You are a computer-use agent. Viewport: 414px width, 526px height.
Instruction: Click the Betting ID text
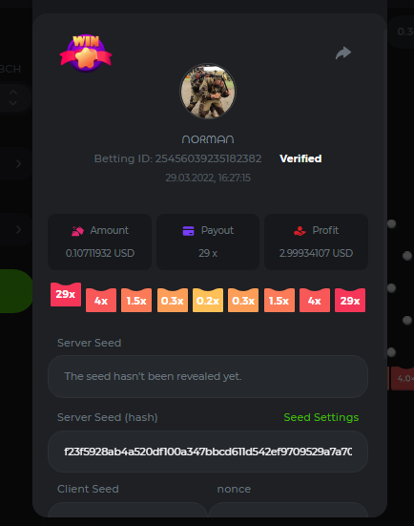(x=177, y=158)
